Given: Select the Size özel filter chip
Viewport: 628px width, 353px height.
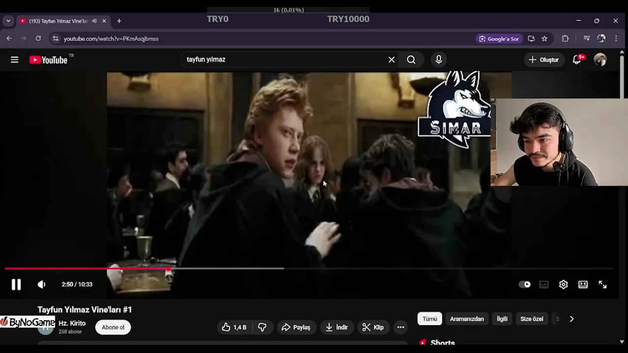Looking at the screenshot, I should pos(531,319).
